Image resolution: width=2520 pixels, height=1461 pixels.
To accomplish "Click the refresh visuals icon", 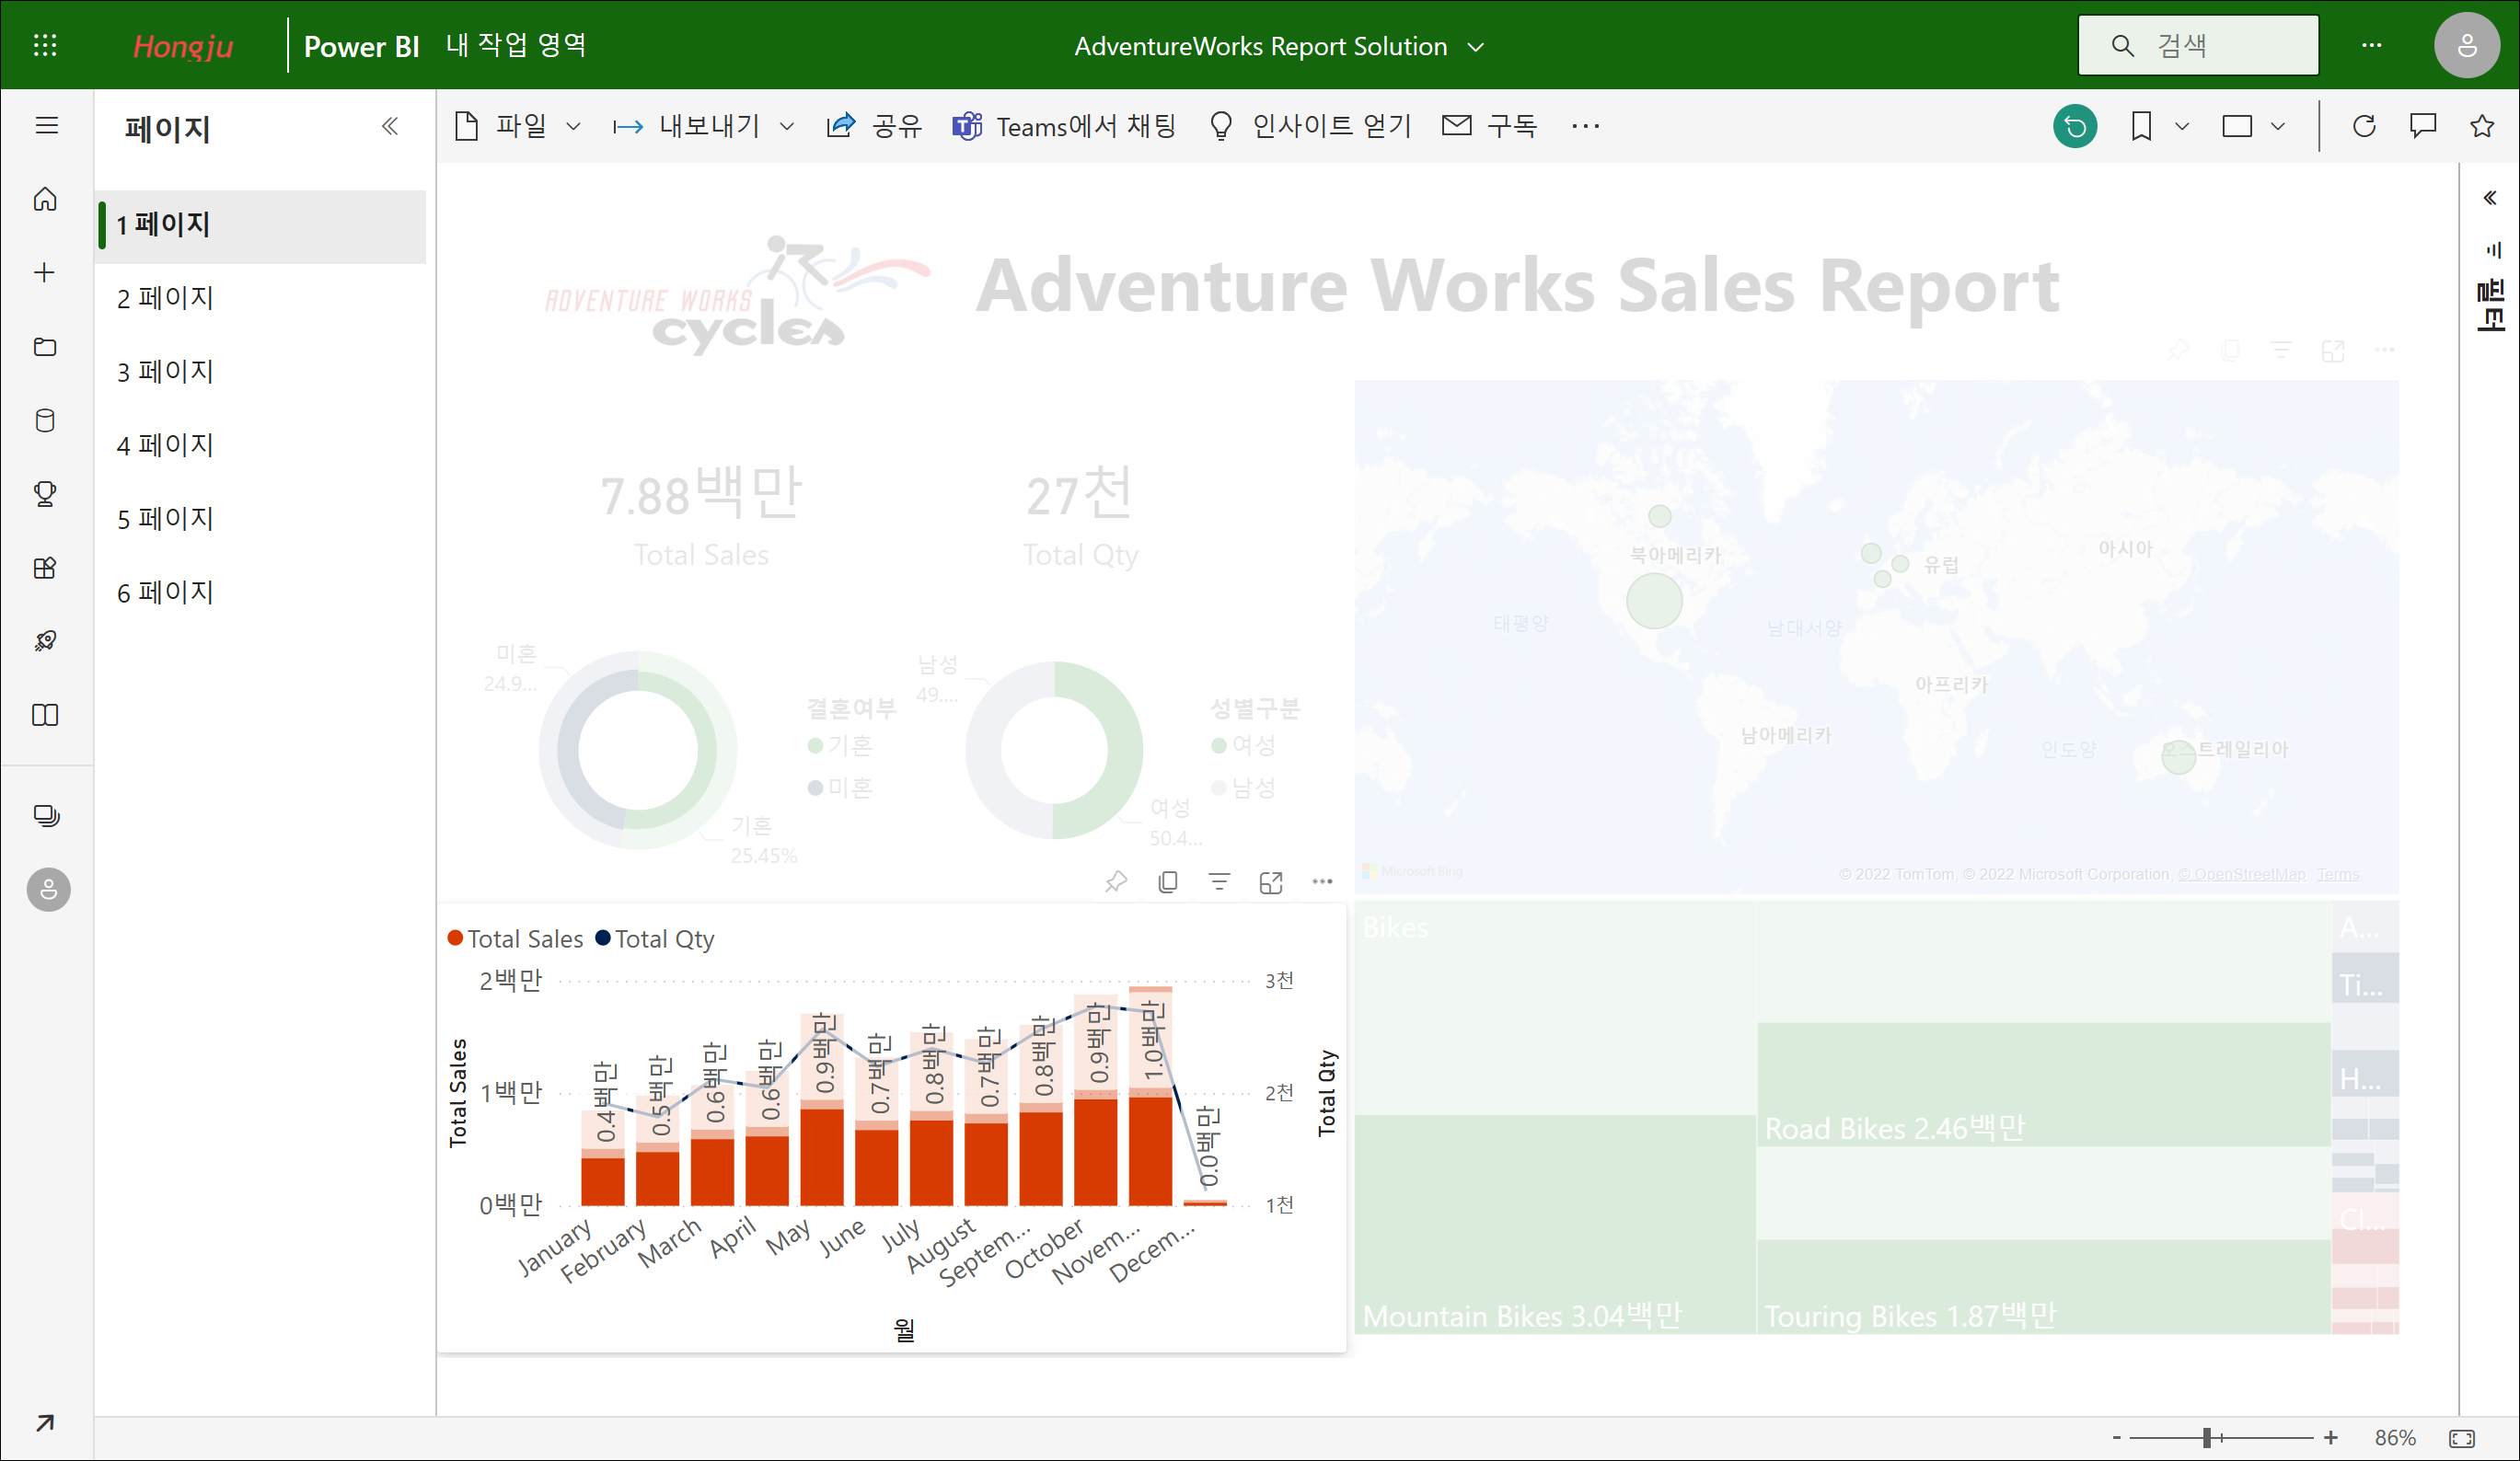I will (x=2363, y=126).
